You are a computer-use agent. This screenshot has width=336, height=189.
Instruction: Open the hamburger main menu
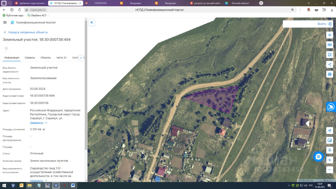click(5, 23)
